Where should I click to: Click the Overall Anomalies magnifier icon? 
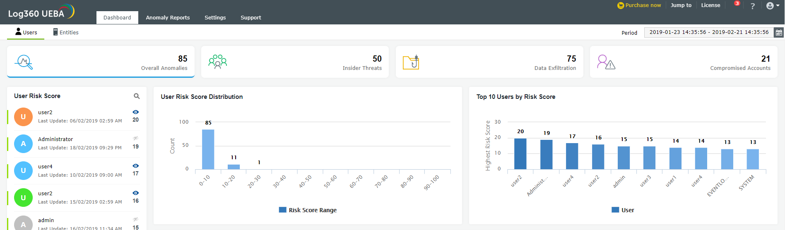point(24,62)
